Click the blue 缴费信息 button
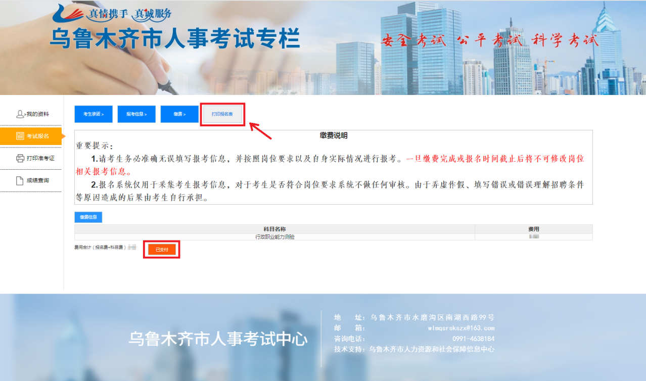The width and height of the screenshot is (646, 381). pyautogui.click(x=88, y=217)
